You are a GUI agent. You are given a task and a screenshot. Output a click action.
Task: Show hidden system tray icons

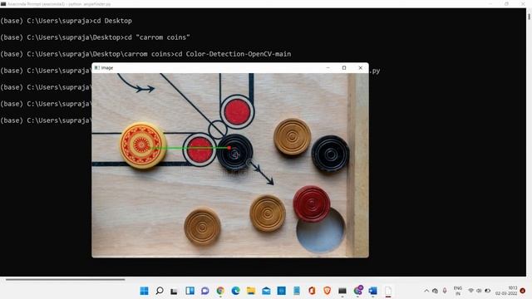tap(426, 291)
